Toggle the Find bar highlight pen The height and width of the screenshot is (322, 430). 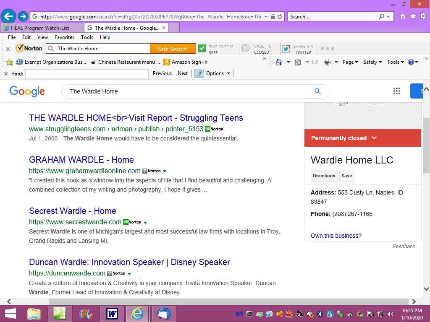click(199, 73)
